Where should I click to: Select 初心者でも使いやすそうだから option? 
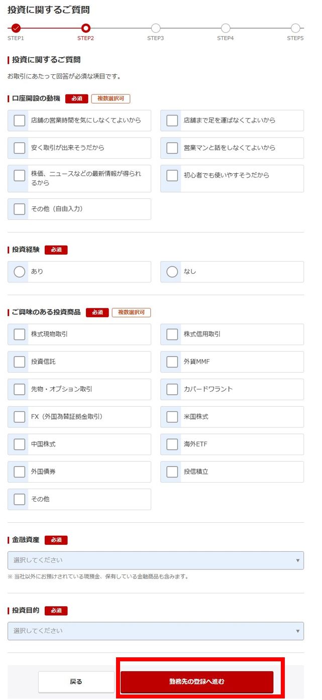click(x=171, y=175)
